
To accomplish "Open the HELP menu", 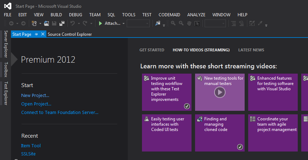I will point(243,15).
